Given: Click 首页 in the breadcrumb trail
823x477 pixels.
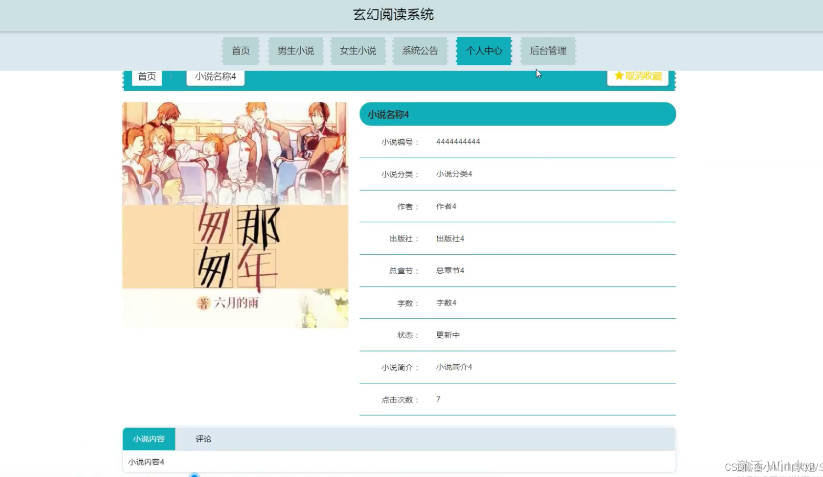Looking at the screenshot, I should pyautogui.click(x=146, y=76).
